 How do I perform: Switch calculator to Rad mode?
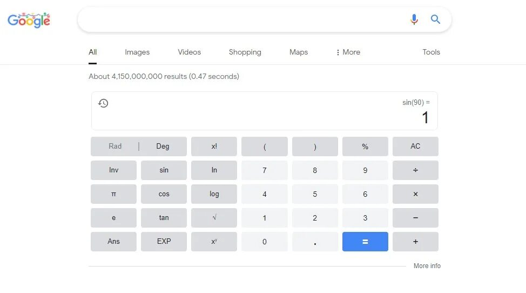pos(115,146)
